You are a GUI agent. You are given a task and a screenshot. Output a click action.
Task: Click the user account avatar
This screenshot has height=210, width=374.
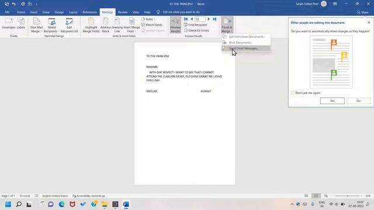[x=324, y=4]
